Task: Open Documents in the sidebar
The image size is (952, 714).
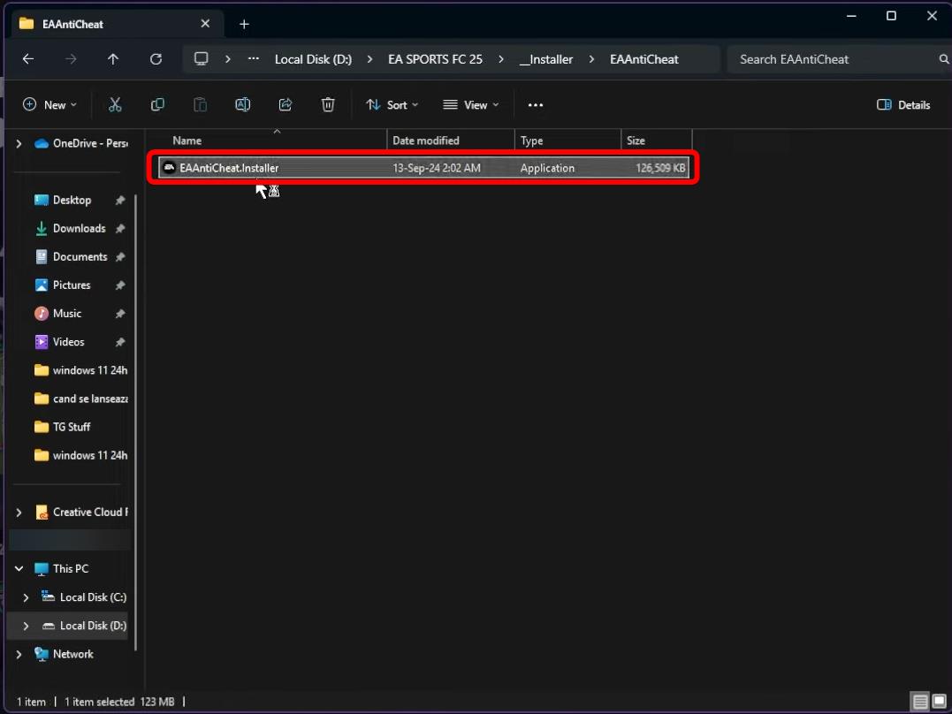Action: pyautogui.click(x=80, y=257)
